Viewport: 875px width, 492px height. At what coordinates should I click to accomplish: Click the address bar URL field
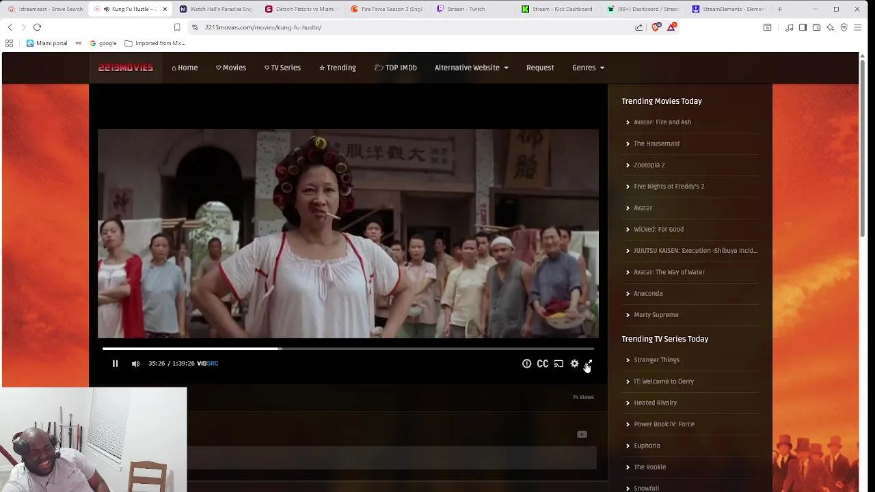[x=410, y=27]
